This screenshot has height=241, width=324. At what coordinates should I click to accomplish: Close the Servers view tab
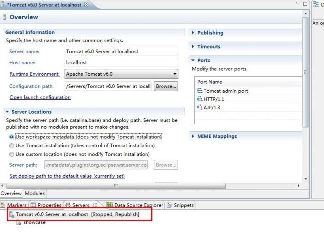95,205
